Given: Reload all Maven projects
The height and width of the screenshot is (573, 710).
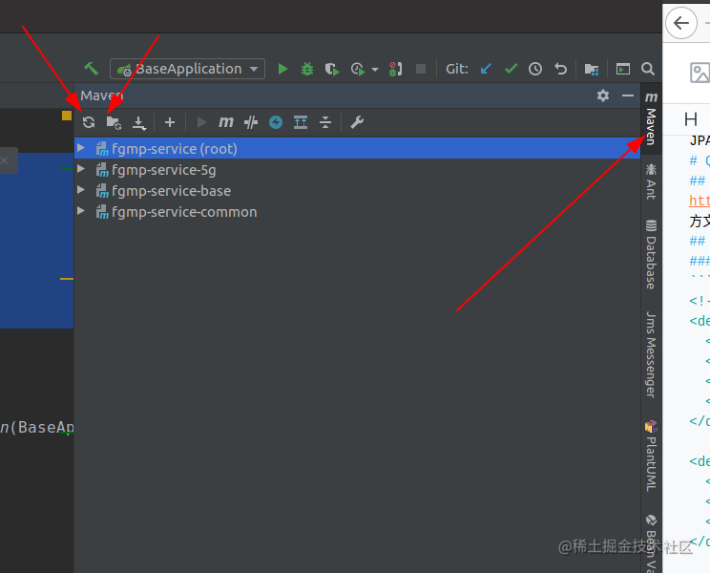Looking at the screenshot, I should tap(89, 122).
